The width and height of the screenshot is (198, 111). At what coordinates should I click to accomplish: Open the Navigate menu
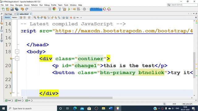[x=19, y=5]
